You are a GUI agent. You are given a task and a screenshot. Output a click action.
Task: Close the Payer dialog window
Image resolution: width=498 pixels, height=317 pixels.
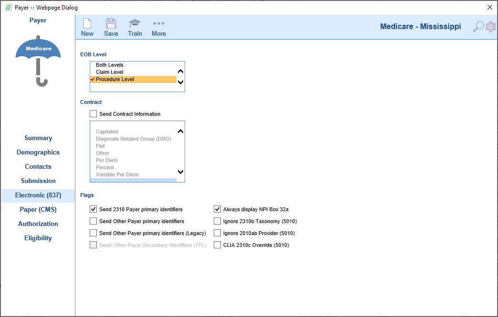(490, 7)
